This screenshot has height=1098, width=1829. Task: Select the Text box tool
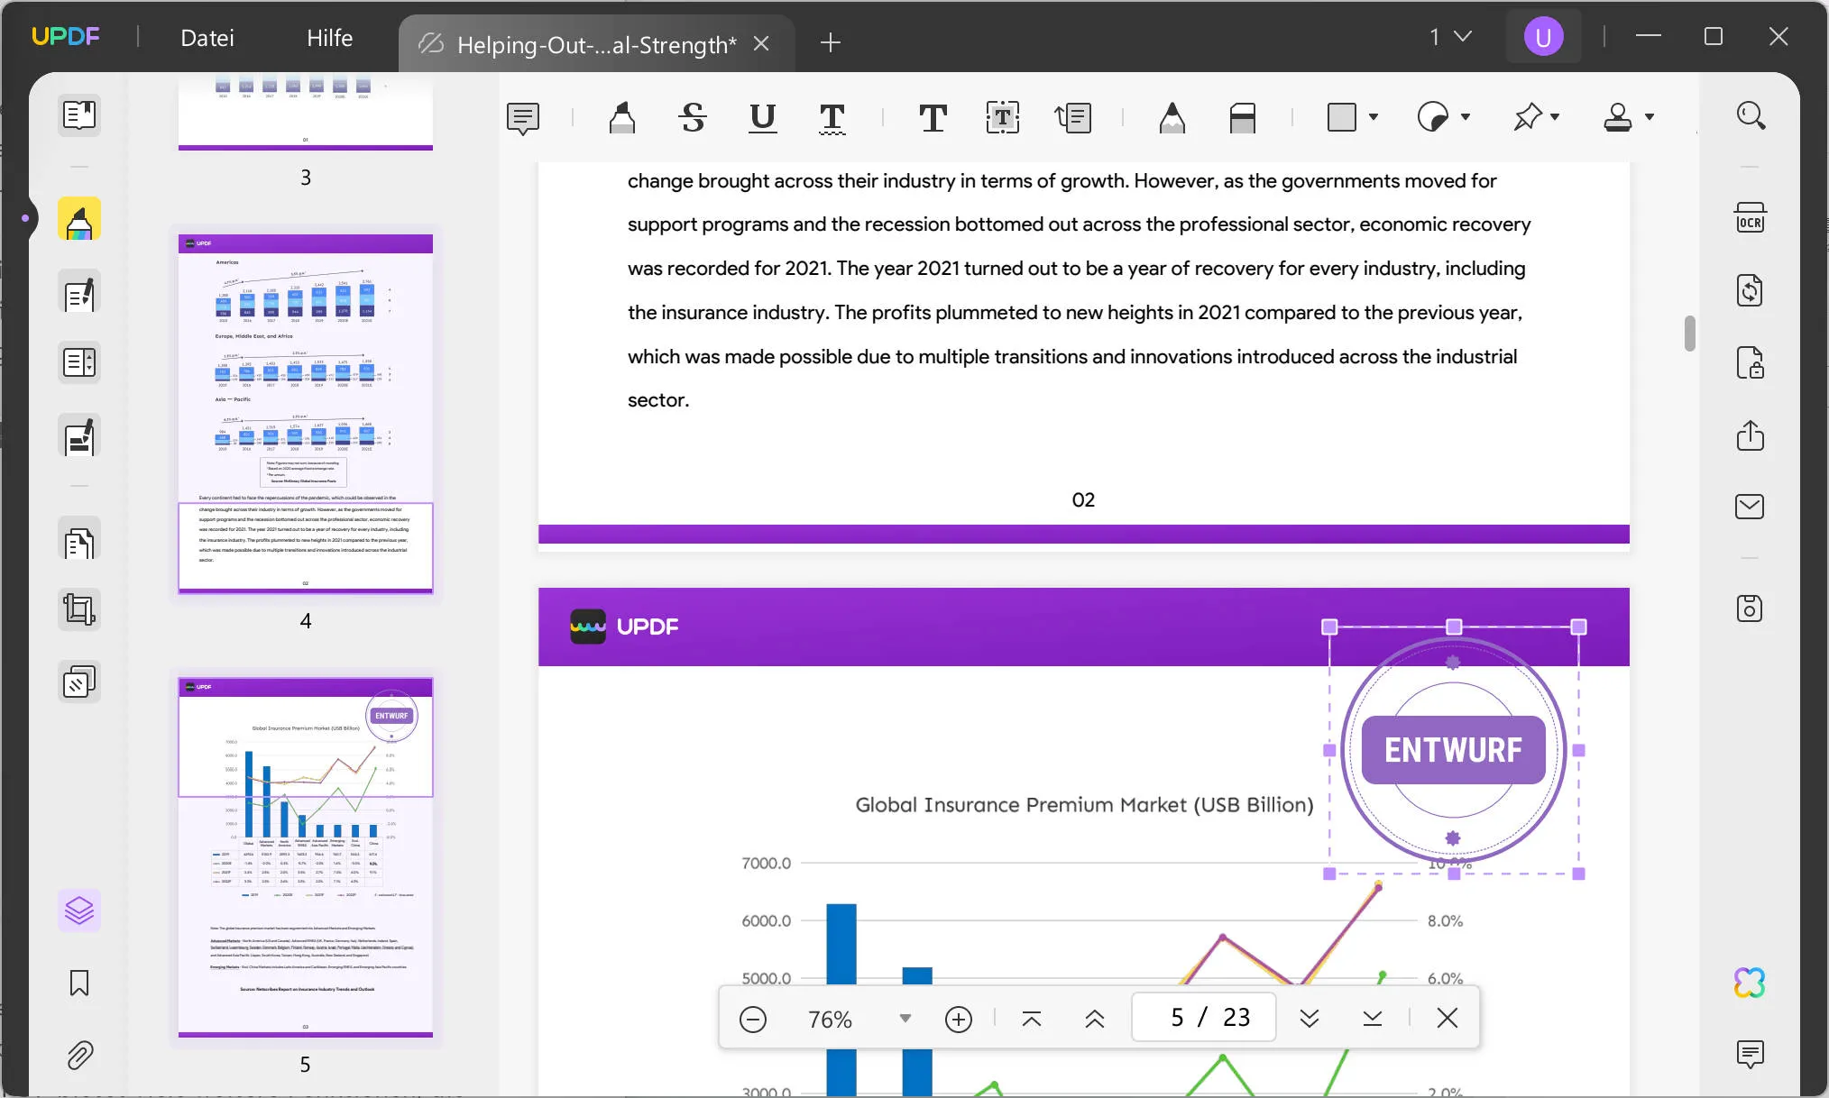tap(1003, 118)
